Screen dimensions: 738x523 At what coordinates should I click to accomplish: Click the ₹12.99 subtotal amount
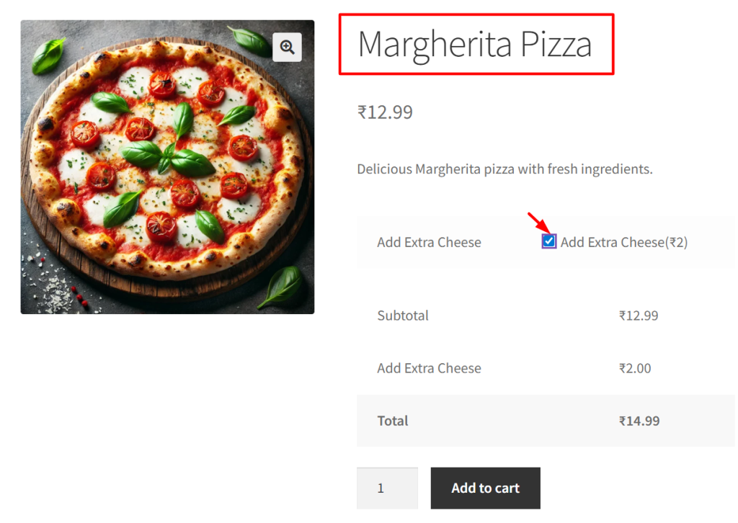(x=639, y=316)
